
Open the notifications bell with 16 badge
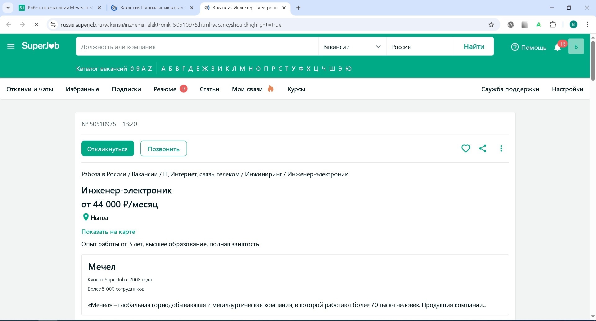click(558, 47)
